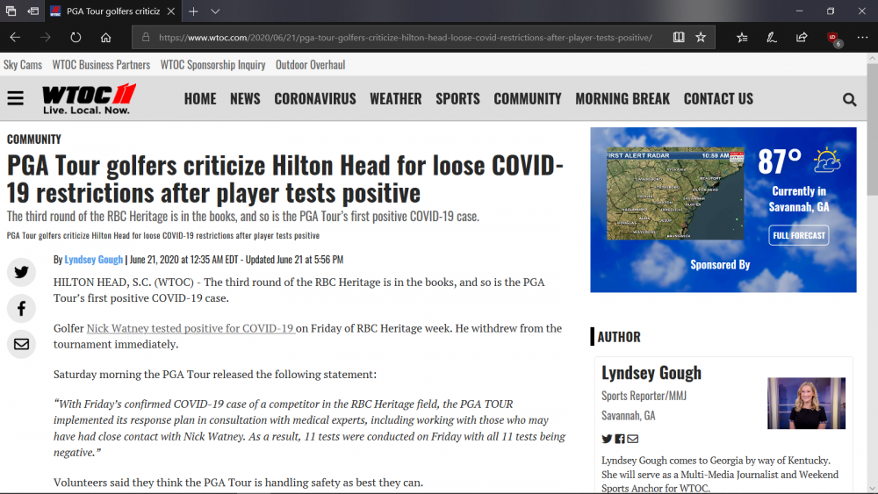Screen dimensions: 878x494
Task: Open WTOC Business Partners link
Action: [101, 65]
